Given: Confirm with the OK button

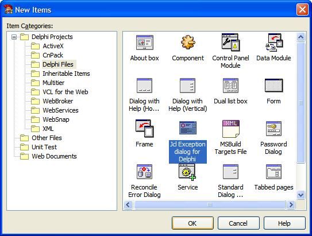Looking at the screenshot, I should pos(192,223).
